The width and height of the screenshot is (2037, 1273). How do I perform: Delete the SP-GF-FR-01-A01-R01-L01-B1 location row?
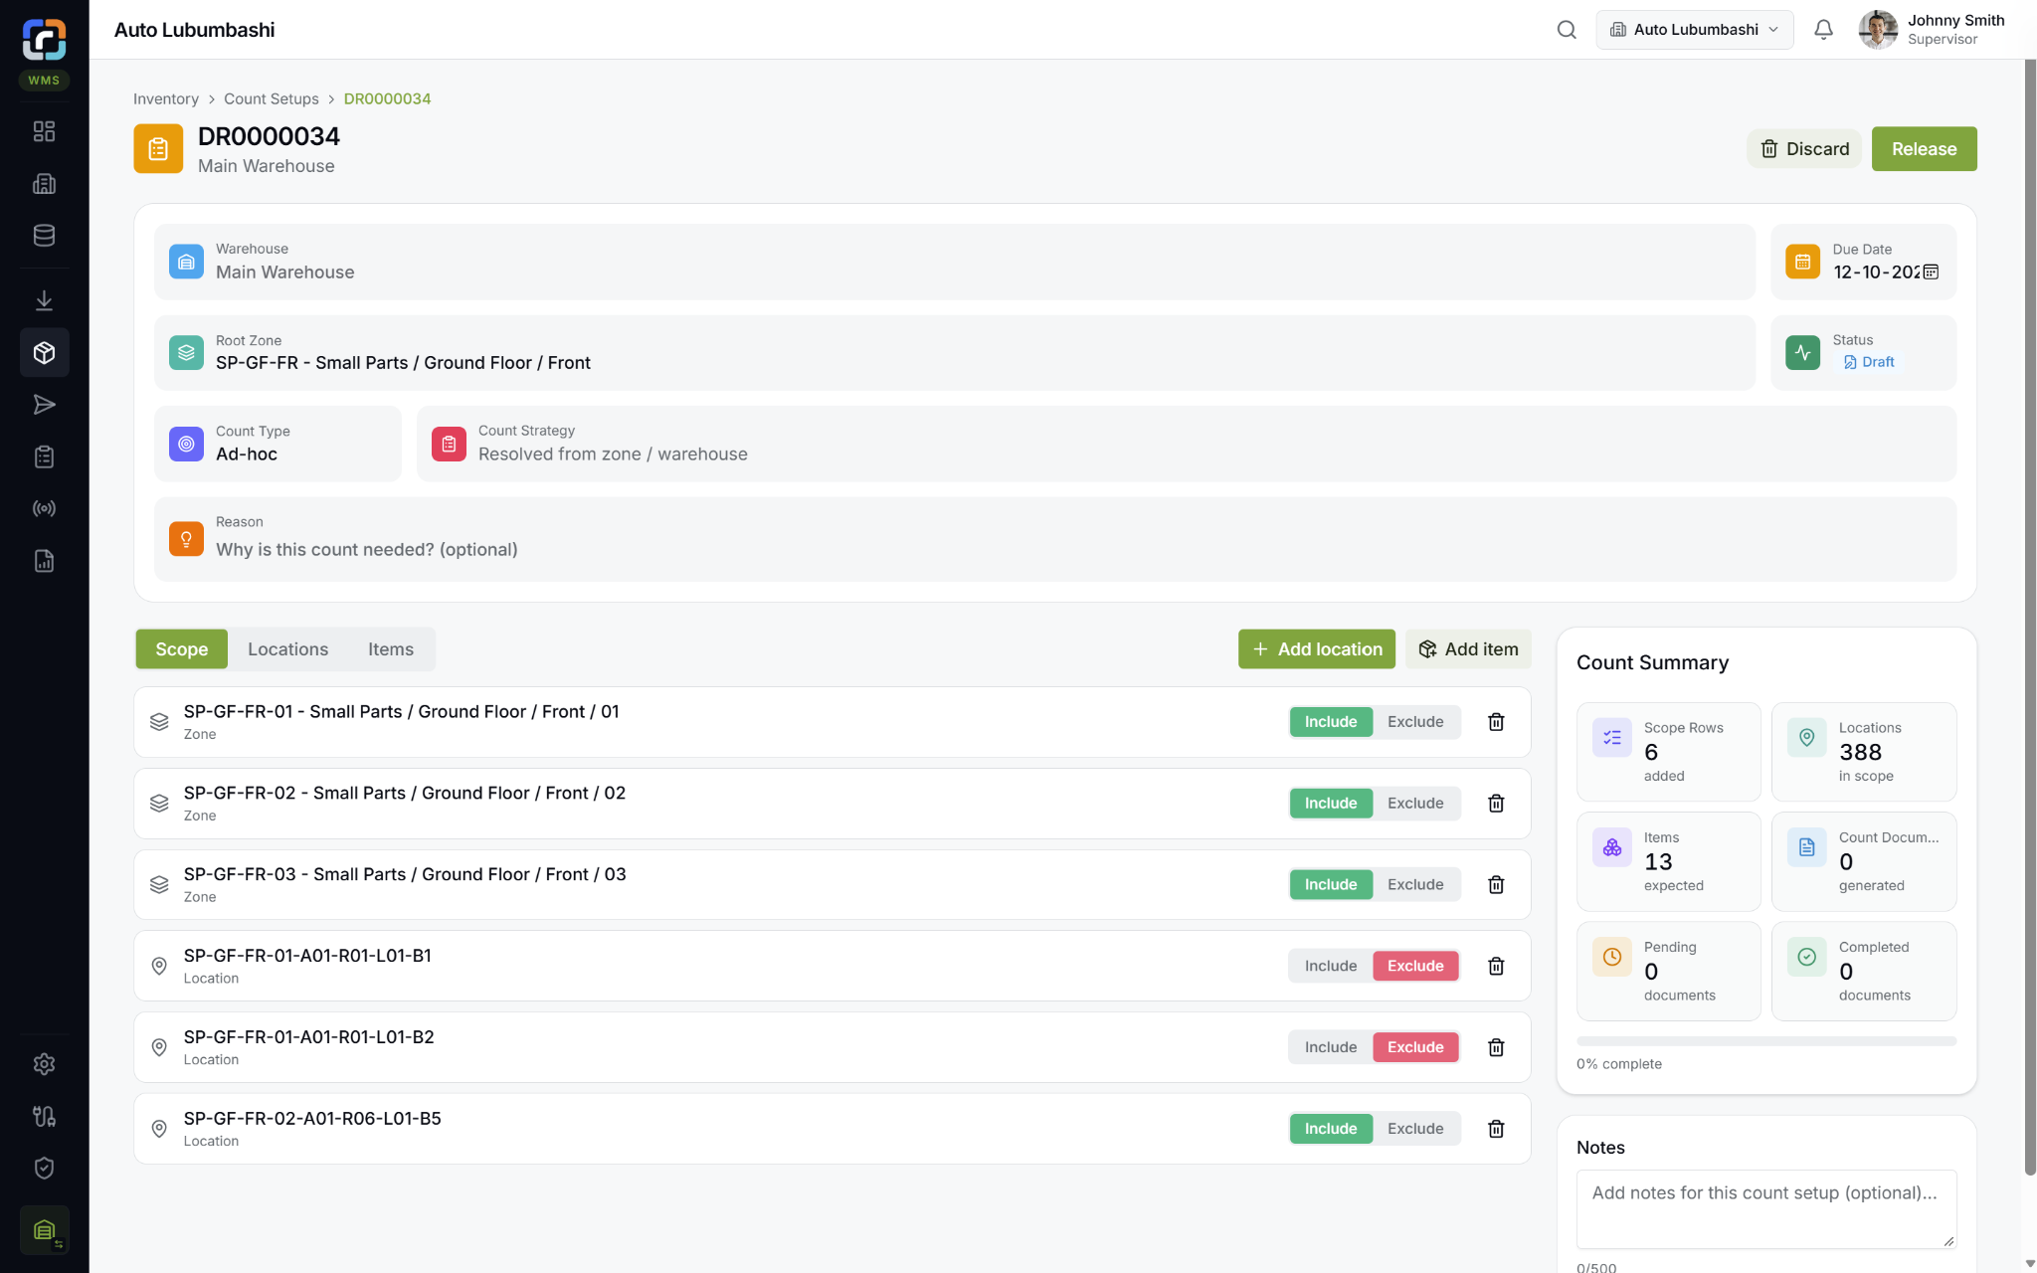tap(1496, 966)
